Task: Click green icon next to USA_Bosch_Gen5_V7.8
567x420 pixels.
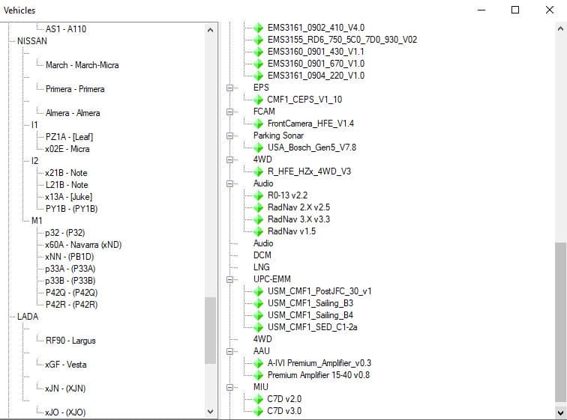Action: [x=258, y=147]
